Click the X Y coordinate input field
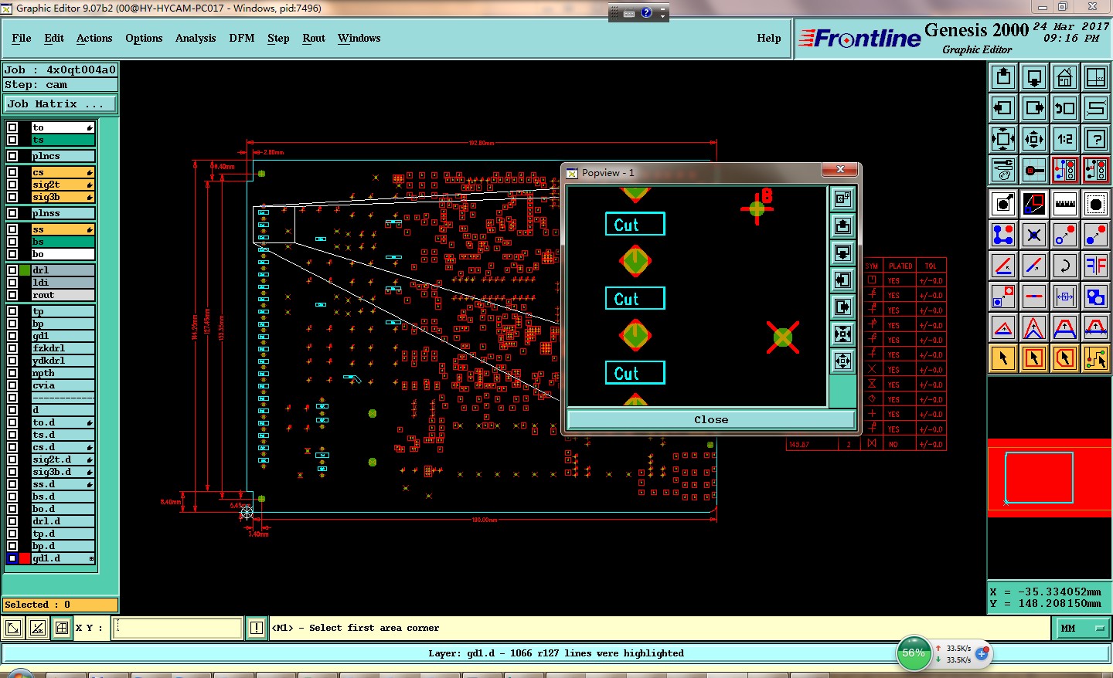This screenshot has width=1113, height=678. pyautogui.click(x=178, y=628)
